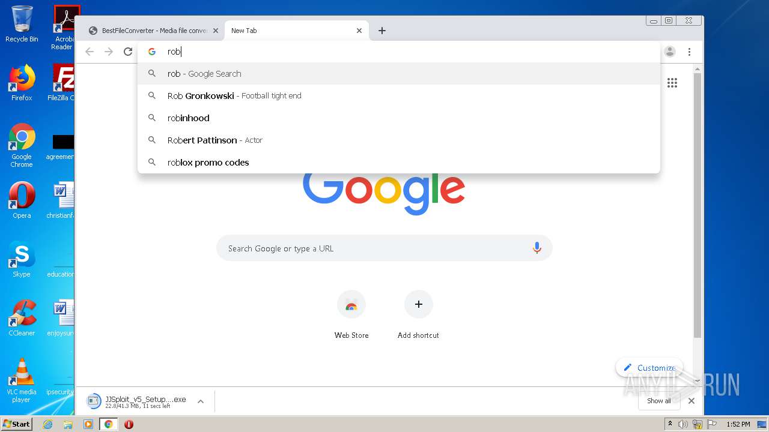769x432 pixels.
Task: Open Chrome's three-dot menu
Action: [690, 52]
